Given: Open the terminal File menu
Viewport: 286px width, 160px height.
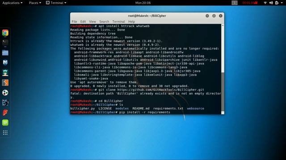Looking at the screenshot, I should [x=74, y=22].
